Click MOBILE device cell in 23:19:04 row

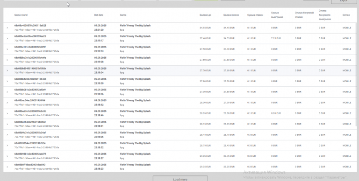click(x=347, y=70)
